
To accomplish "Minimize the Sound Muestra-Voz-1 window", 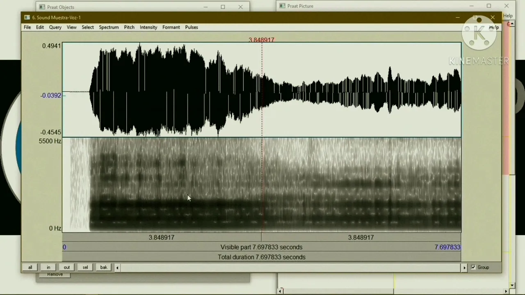I will coord(458,18).
